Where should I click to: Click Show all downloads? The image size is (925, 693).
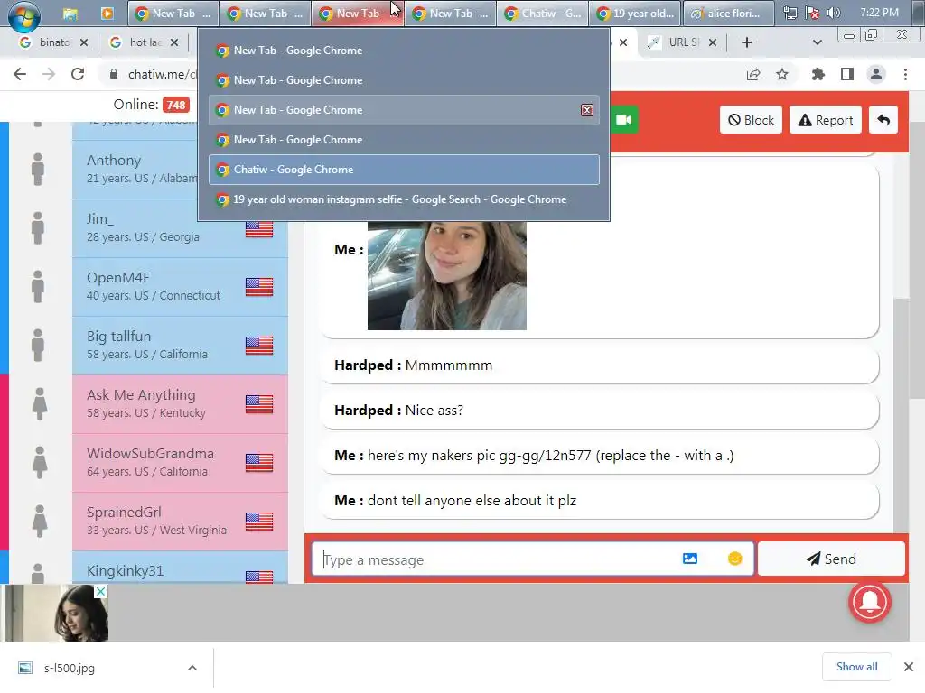(x=856, y=667)
